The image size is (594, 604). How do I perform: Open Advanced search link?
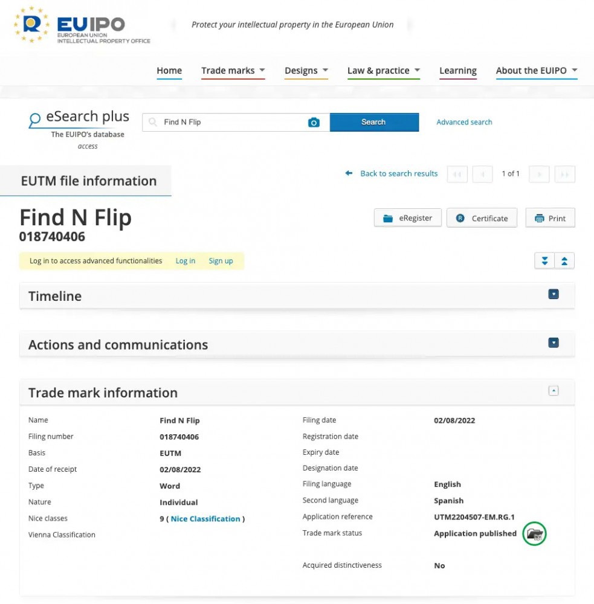(464, 122)
